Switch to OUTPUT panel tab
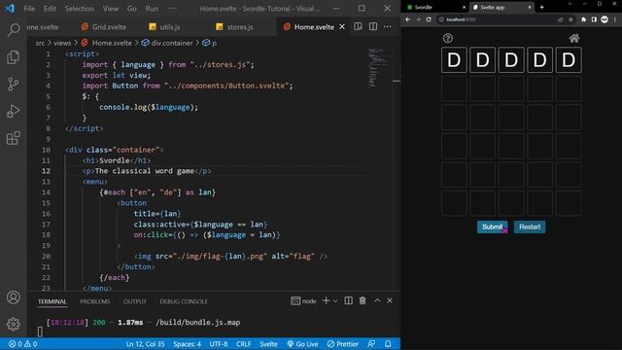This screenshot has height=350, width=622. (x=135, y=301)
